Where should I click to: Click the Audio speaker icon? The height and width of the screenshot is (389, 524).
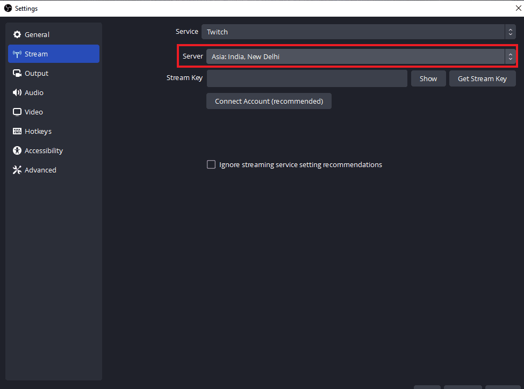click(x=17, y=92)
